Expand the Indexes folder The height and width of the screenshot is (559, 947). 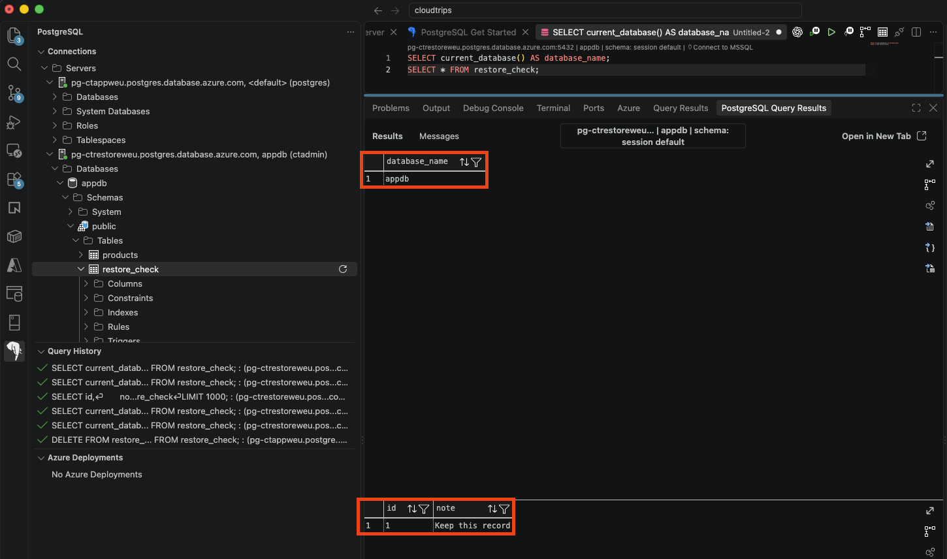(x=86, y=312)
